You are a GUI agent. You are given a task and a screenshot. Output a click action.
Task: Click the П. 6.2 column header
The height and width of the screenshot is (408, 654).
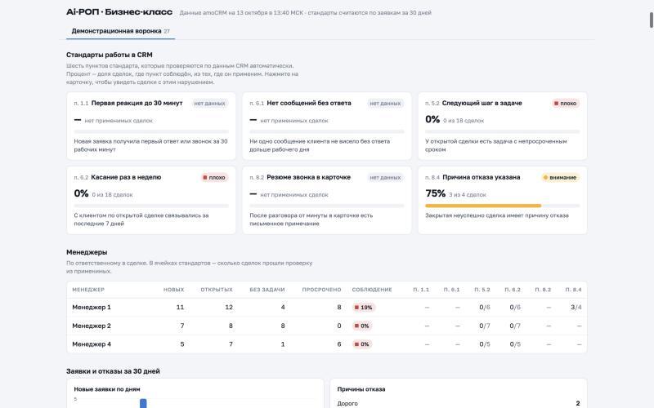(x=513, y=290)
